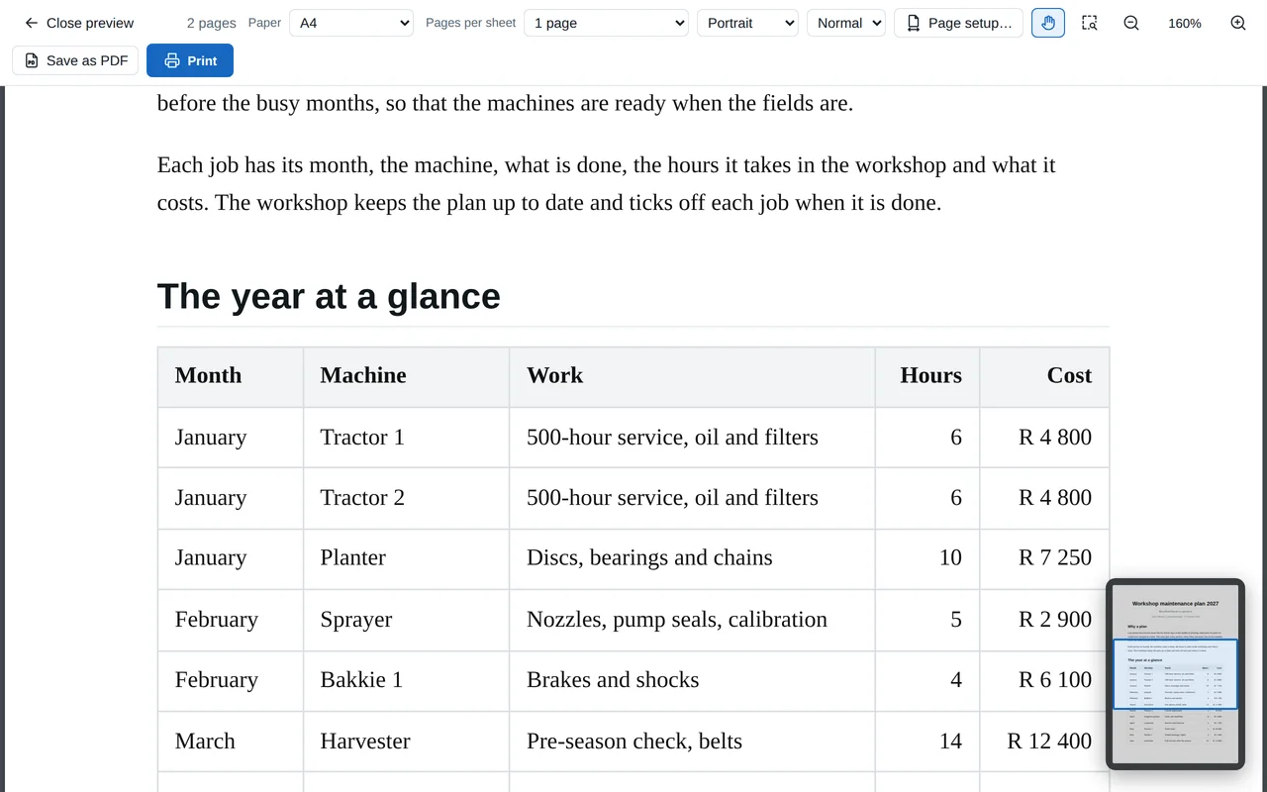1267x792 pixels.
Task: Click the 'Brakes and shocks' cell
Action: pyautogui.click(x=692, y=680)
